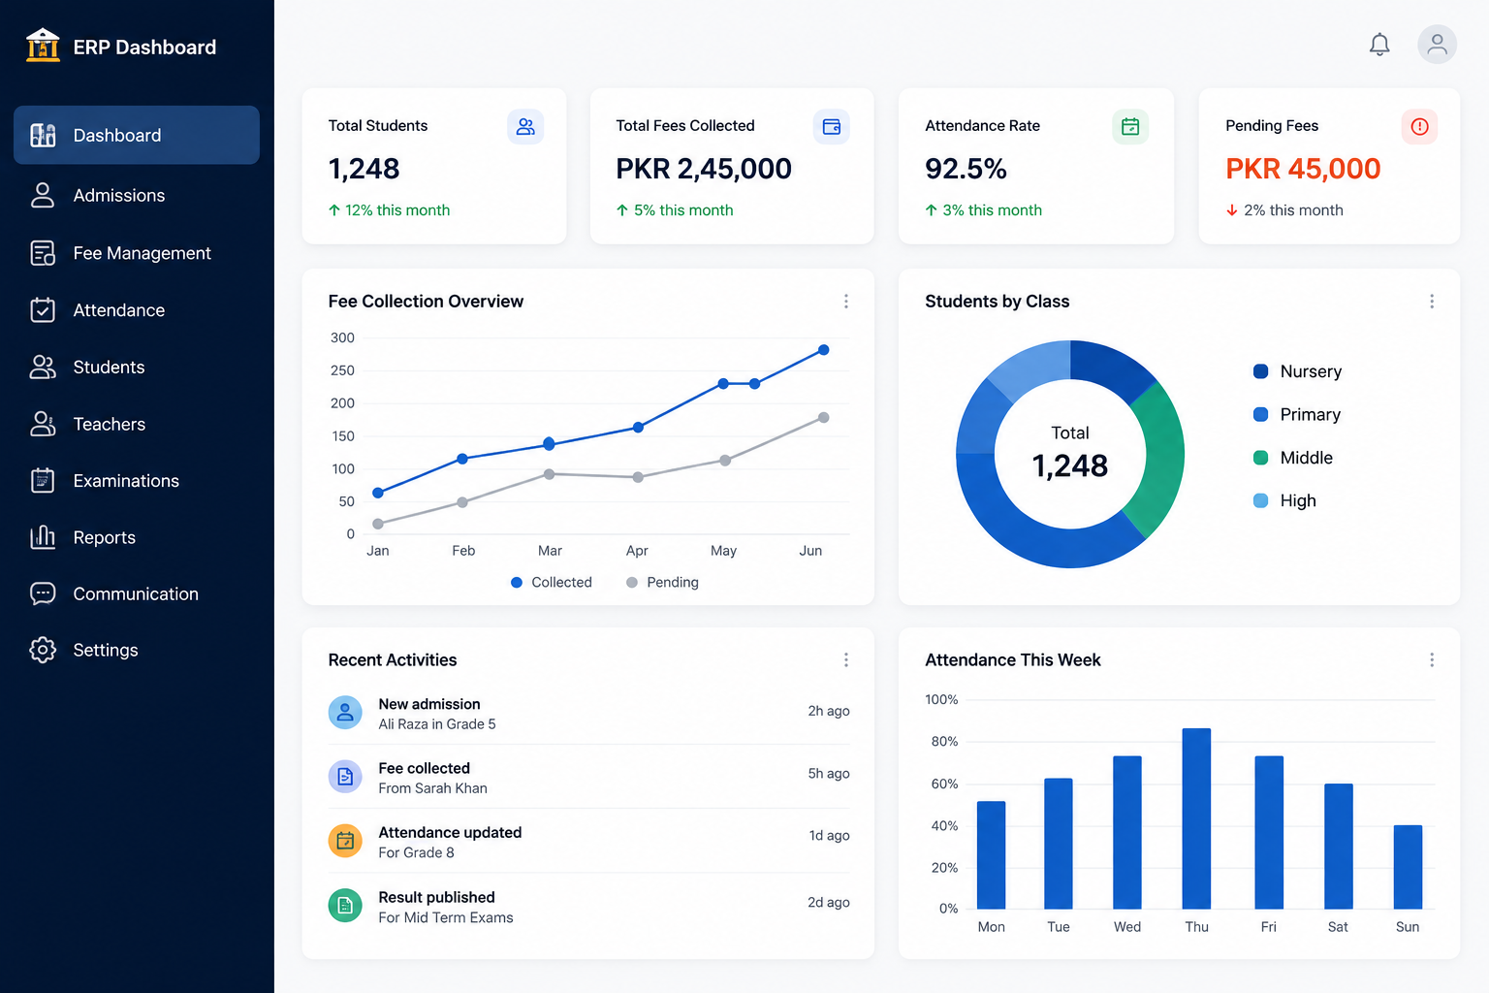Click the Attendance updated orange calendar icon
Viewport: 1489px width, 993px height.
[345, 841]
